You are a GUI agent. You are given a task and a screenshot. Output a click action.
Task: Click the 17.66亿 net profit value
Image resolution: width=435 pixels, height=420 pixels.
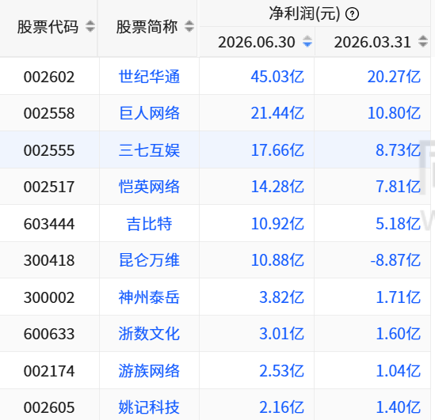click(x=277, y=150)
